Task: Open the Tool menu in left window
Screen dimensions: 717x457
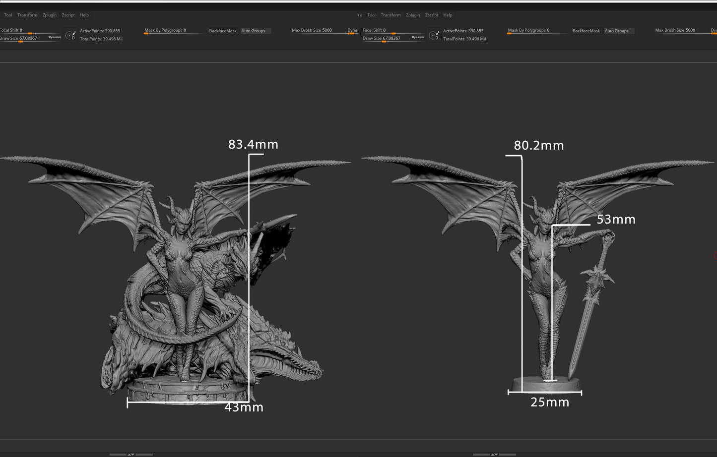Action: click(8, 15)
